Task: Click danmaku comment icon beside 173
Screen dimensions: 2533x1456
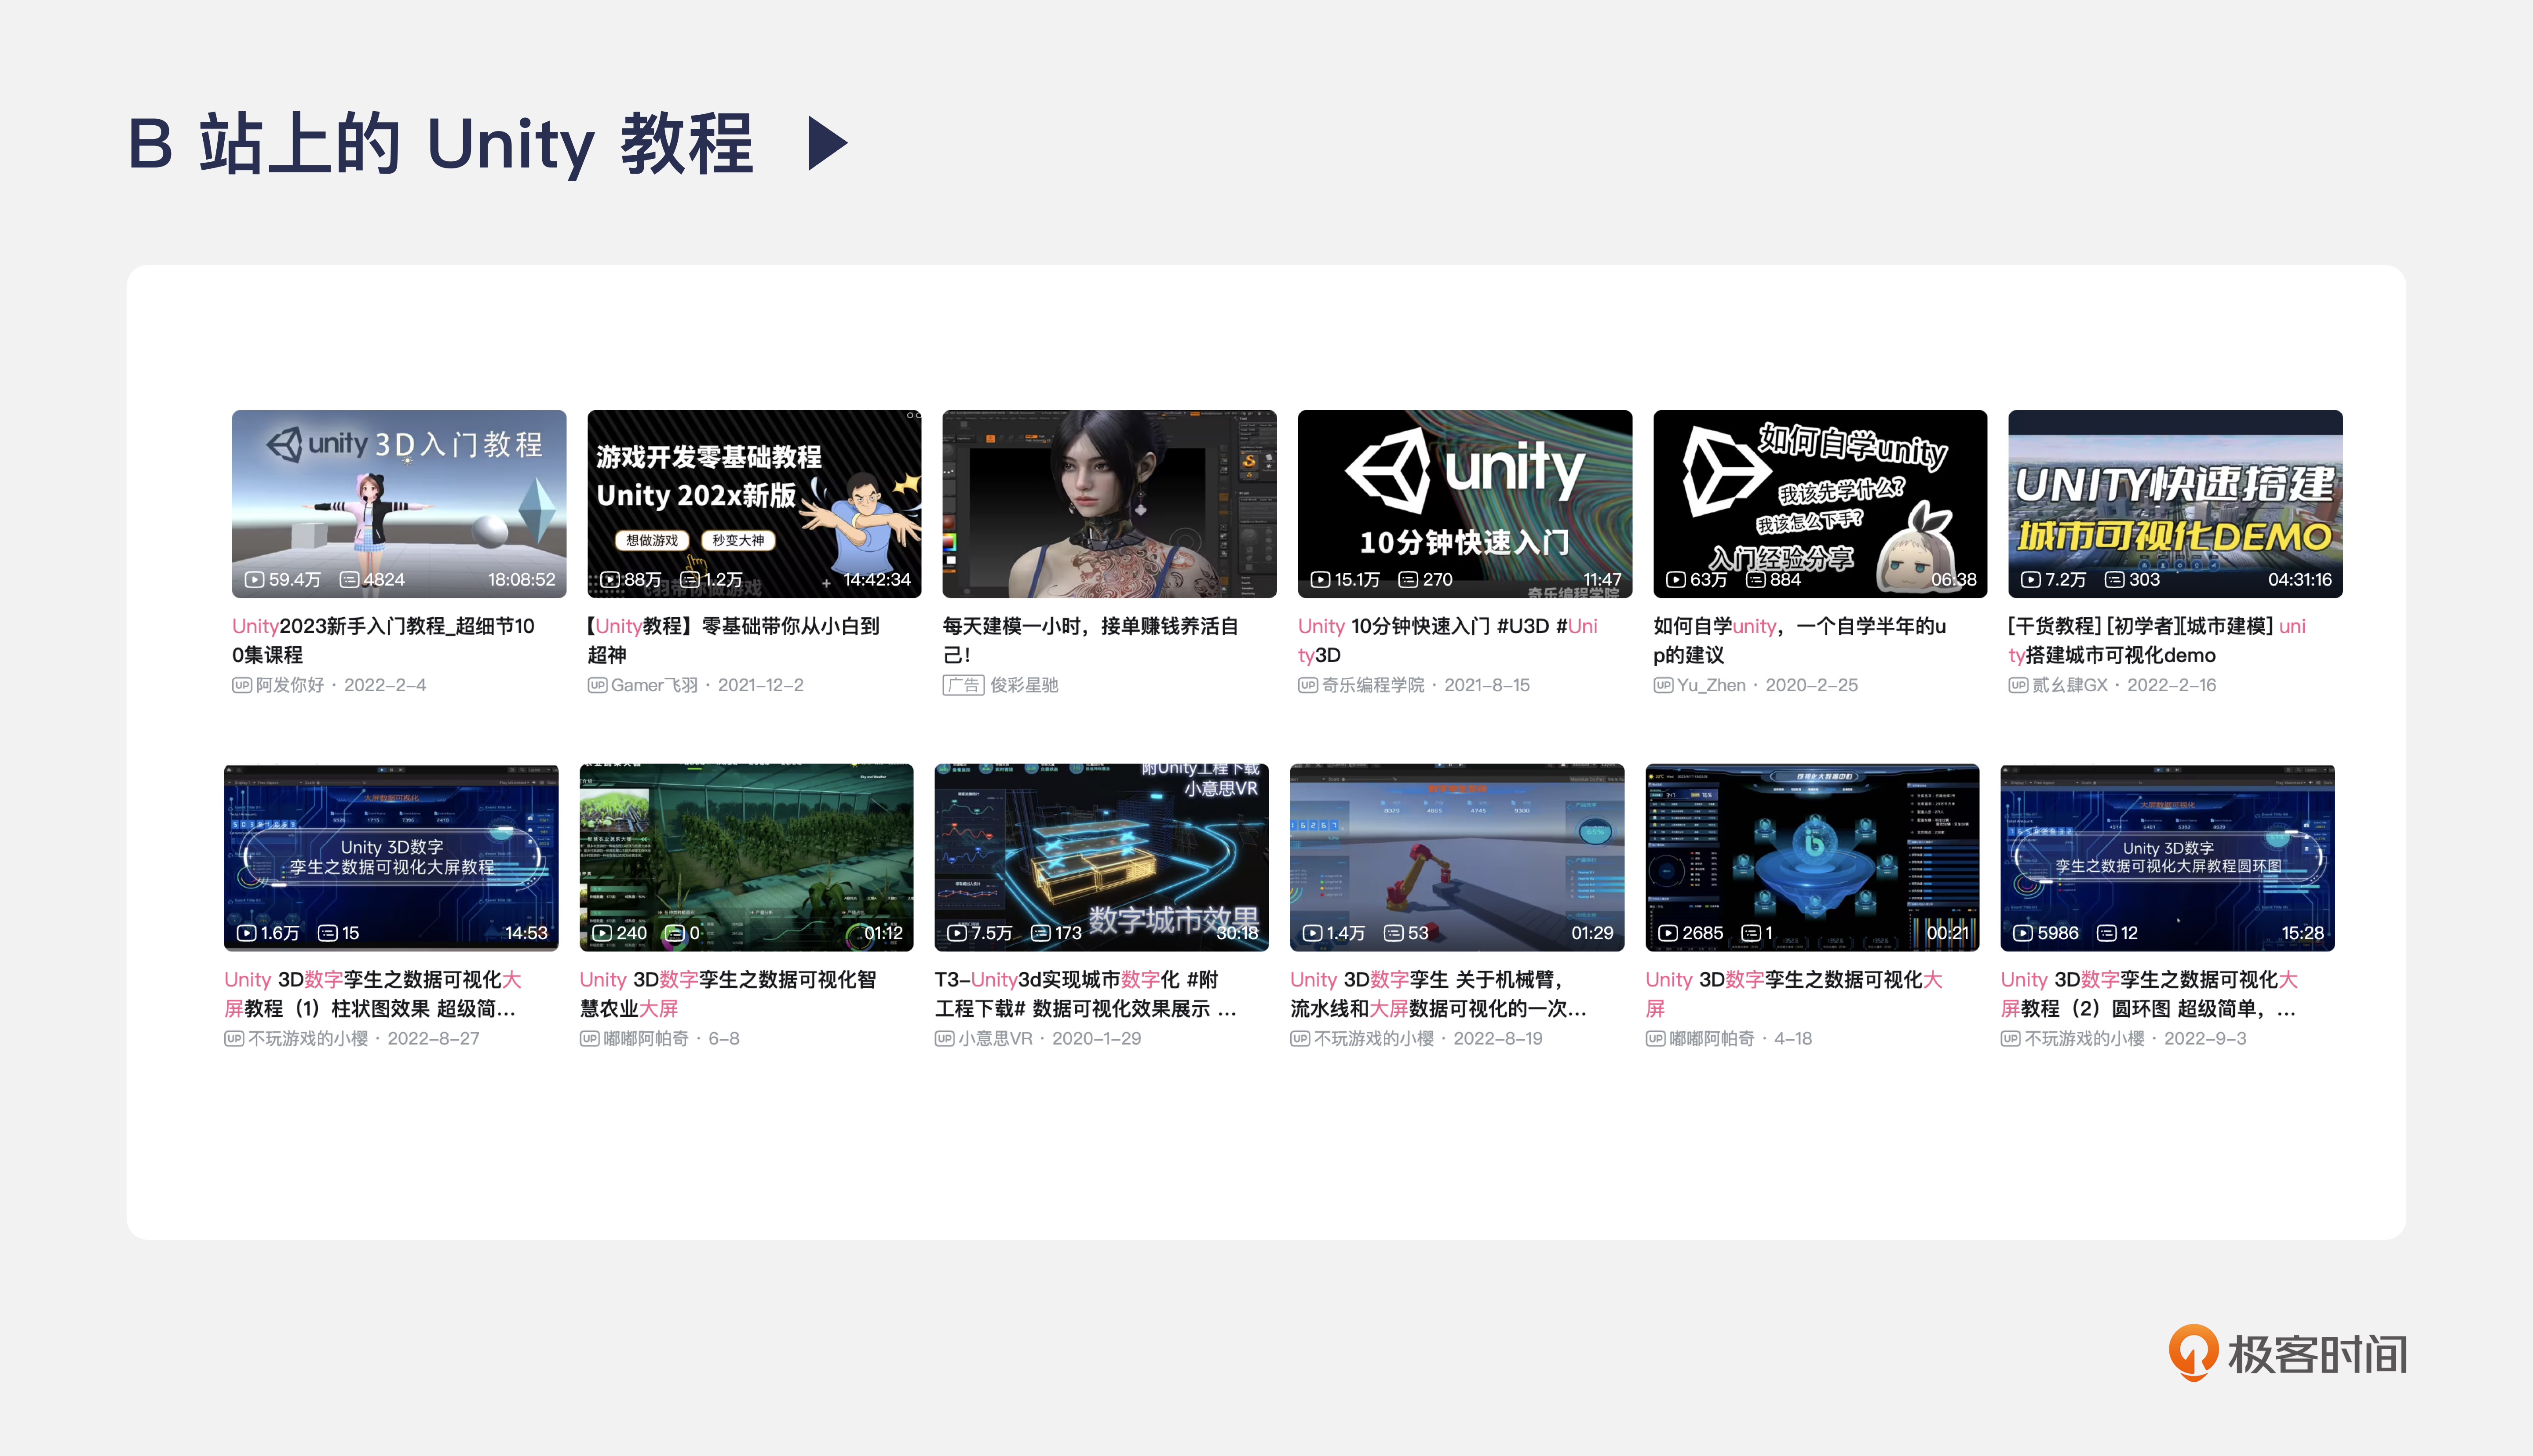Action: [1040, 933]
